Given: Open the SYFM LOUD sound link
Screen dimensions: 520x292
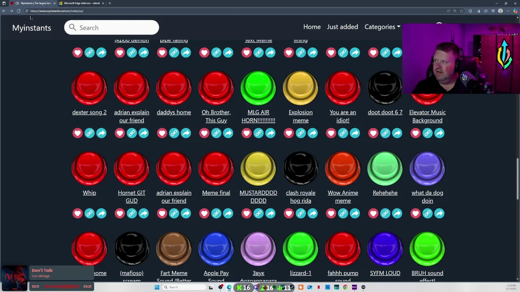Looking at the screenshot, I should coord(385,273).
